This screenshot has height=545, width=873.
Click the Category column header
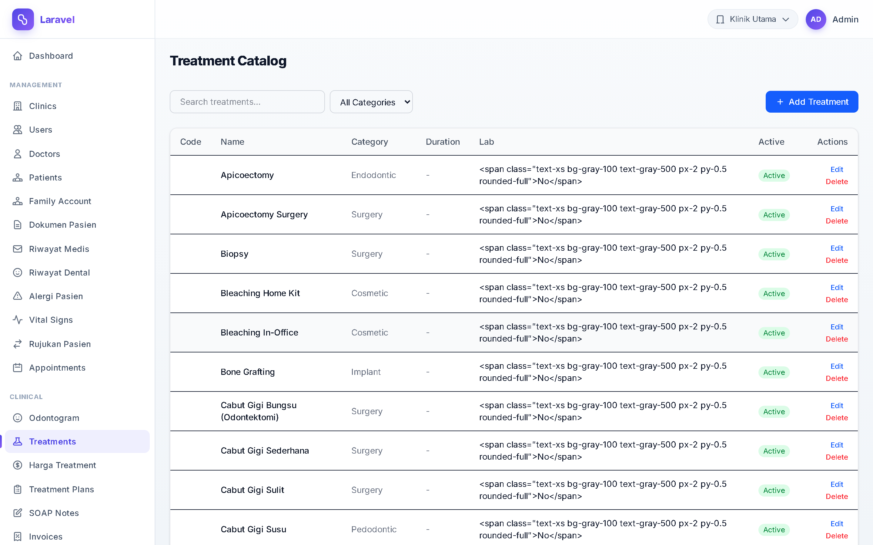(x=370, y=142)
